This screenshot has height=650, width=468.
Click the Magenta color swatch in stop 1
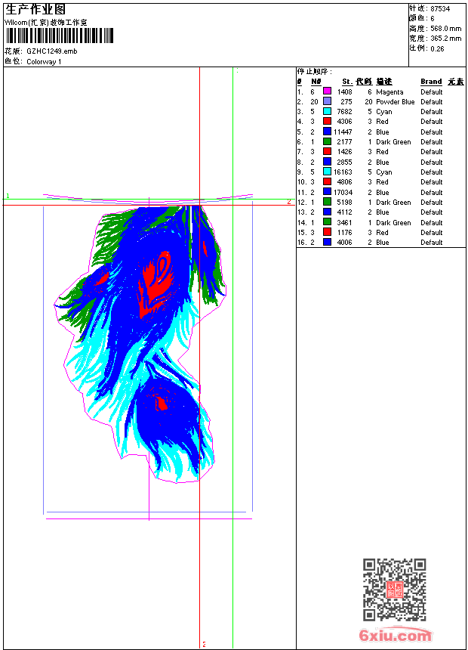click(327, 91)
